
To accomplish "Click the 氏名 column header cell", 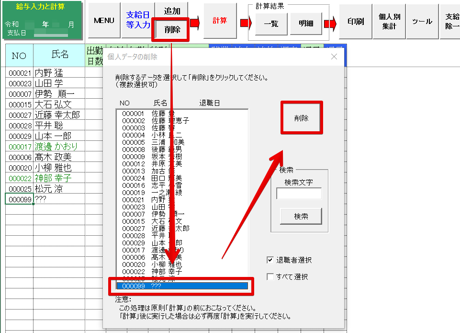I will [x=59, y=55].
